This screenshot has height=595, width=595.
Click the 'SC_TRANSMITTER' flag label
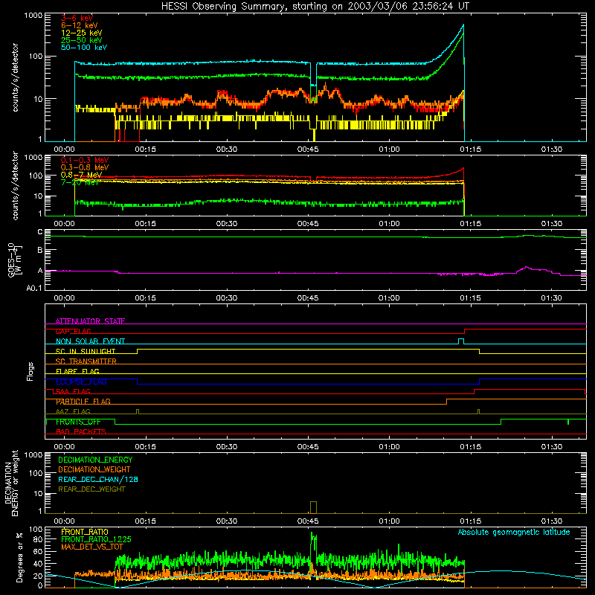click(86, 361)
